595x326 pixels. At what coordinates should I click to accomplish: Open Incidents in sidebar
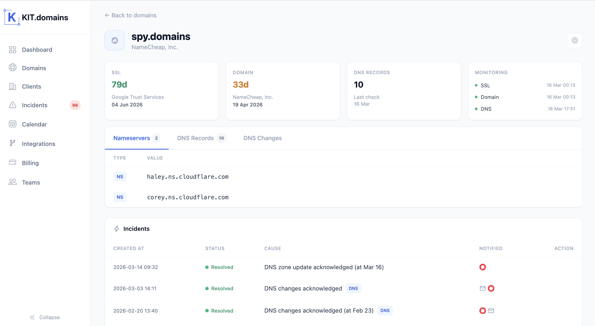click(x=35, y=105)
